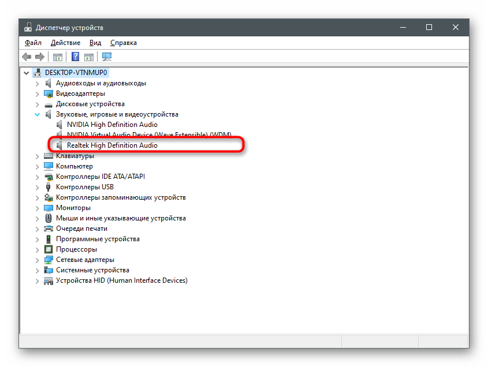Screen dimensions: 488x367
Task: Click the printer icon for Очереди печати
Action: coord(49,229)
